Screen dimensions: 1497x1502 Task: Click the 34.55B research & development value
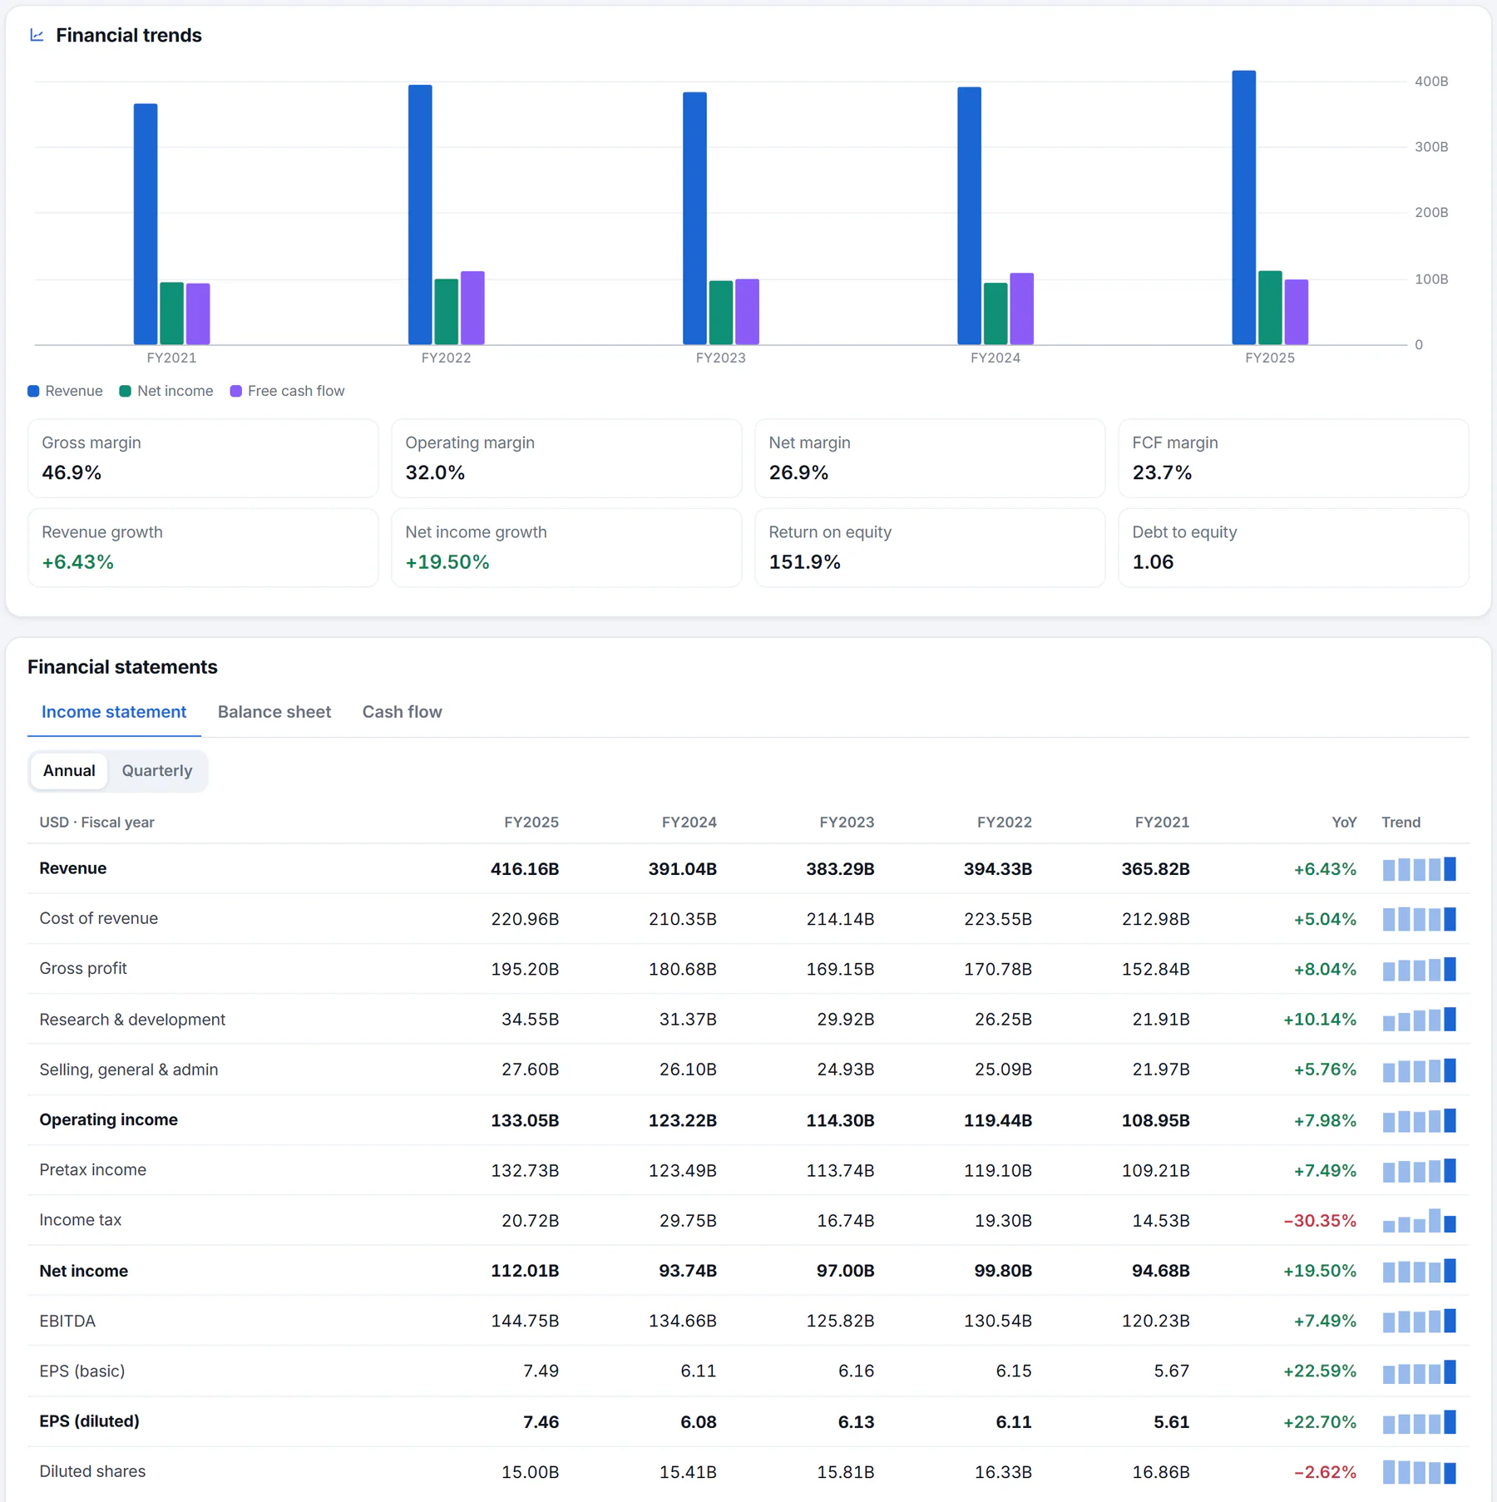point(530,1020)
